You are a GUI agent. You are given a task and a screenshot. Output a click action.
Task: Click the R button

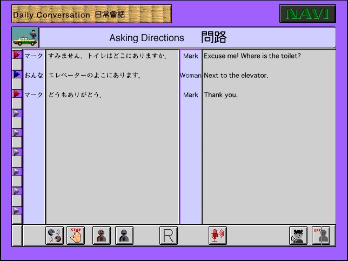[169, 236]
